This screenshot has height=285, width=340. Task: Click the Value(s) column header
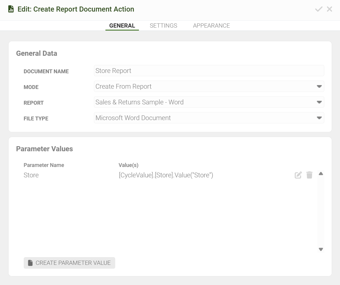click(129, 165)
